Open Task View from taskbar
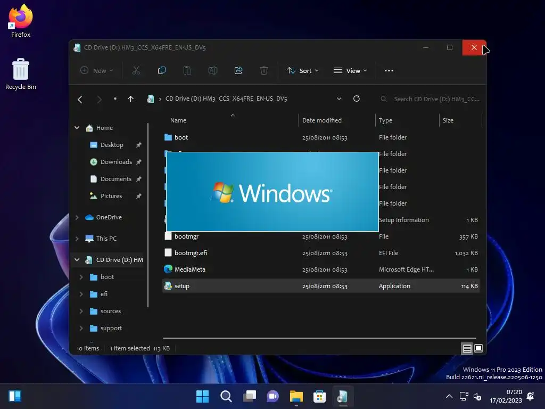The image size is (545, 409). point(249,396)
